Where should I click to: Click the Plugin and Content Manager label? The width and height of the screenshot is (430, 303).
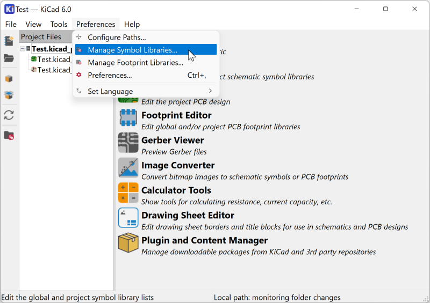[204, 240]
